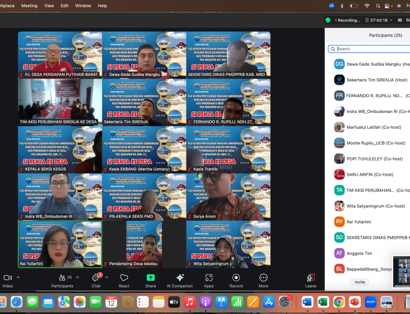
Task: Click the Invite button
Action: (x=360, y=282)
